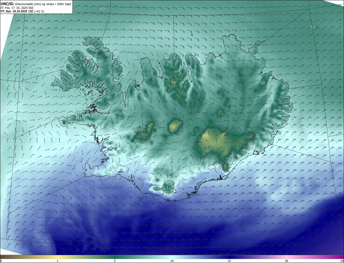
Task: Click the 3.5 label on the western glacier
Action: pyautogui.click(x=139, y=129)
